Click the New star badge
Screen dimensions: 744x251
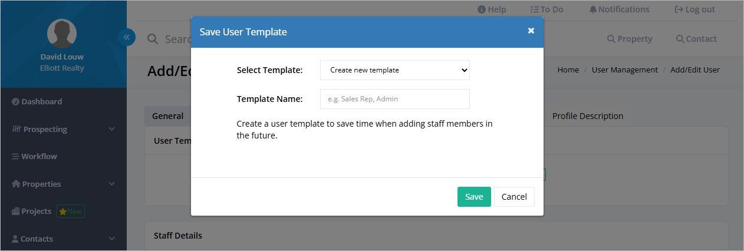pyautogui.click(x=70, y=211)
